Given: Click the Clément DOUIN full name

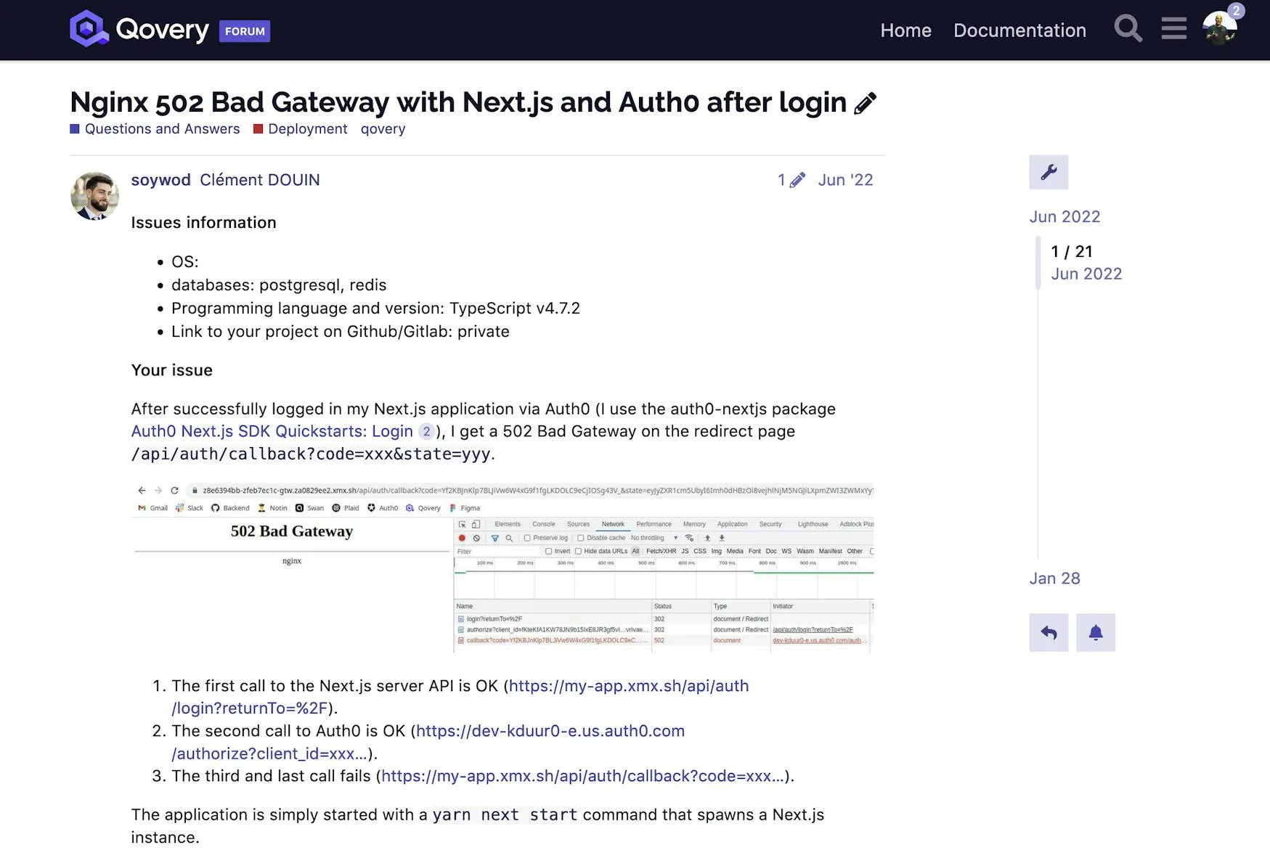Looking at the screenshot, I should pos(259,180).
